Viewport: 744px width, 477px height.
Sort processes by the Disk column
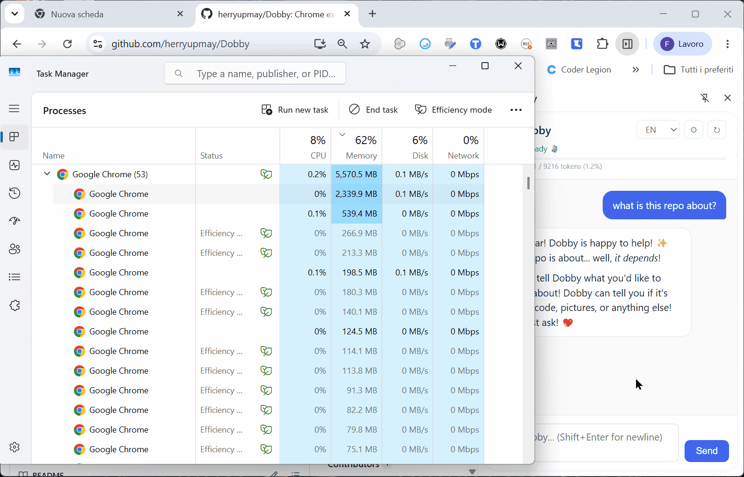[408, 146]
